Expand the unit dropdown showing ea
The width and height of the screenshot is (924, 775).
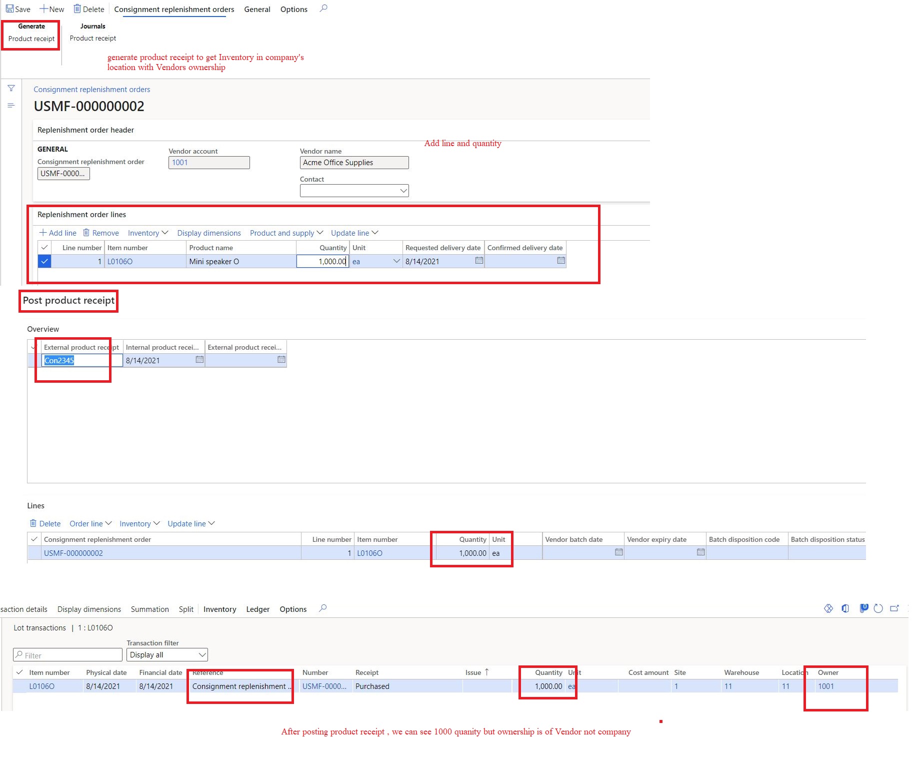pyautogui.click(x=396, y=261)
